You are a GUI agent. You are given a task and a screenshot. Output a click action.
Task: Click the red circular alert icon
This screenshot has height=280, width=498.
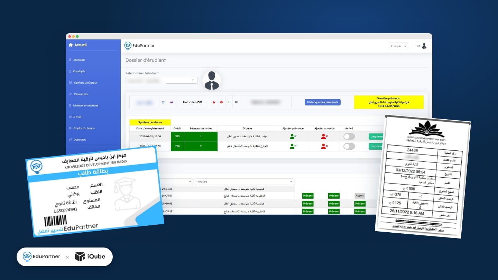221,102
